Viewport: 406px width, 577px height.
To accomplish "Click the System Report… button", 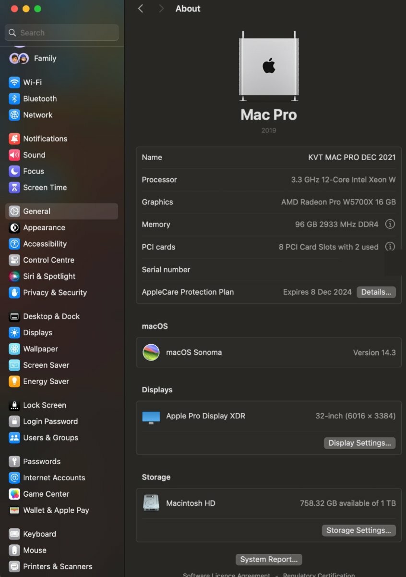I will [269, 559].
